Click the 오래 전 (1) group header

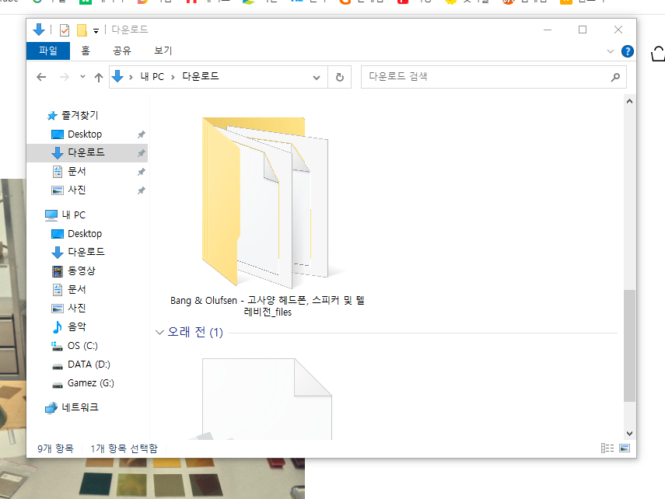coord(195,332)
